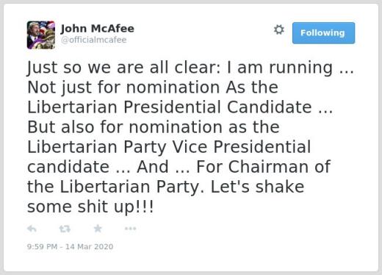This screenshot has width=382, height=275.
Task: Open the three-dots more options
Action: [130, 229]
